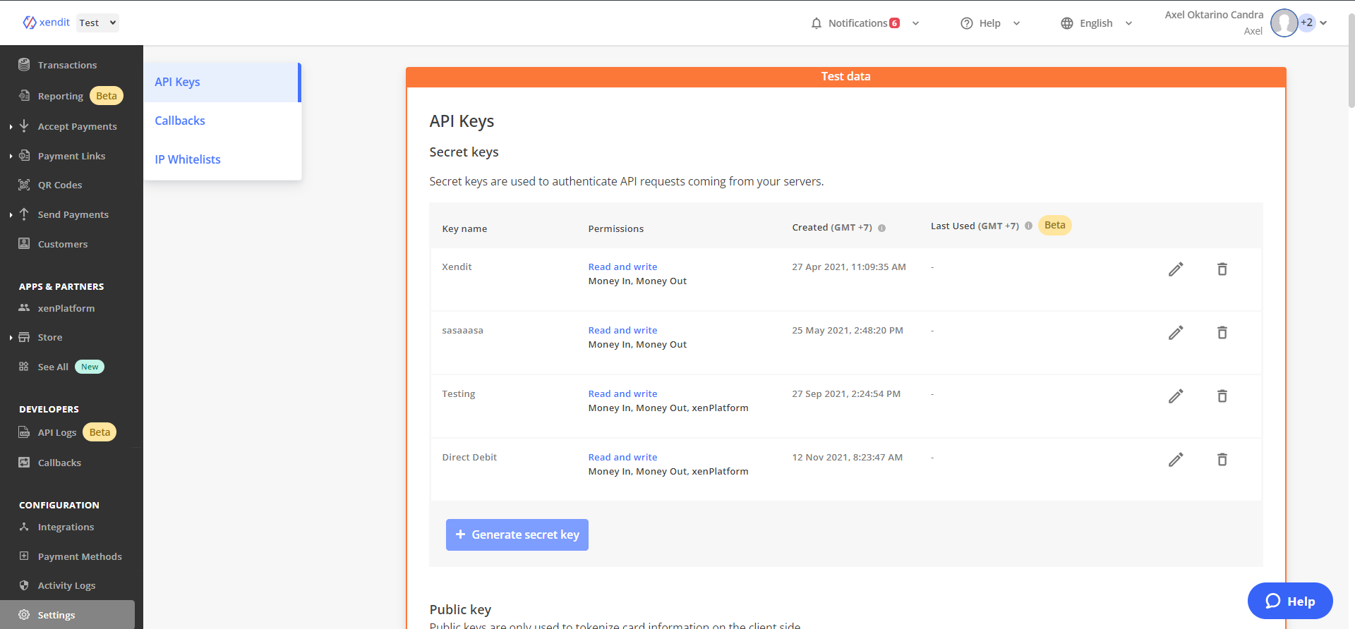
Task: Open QR Codes from the sidebar
Action: point(60,185)
